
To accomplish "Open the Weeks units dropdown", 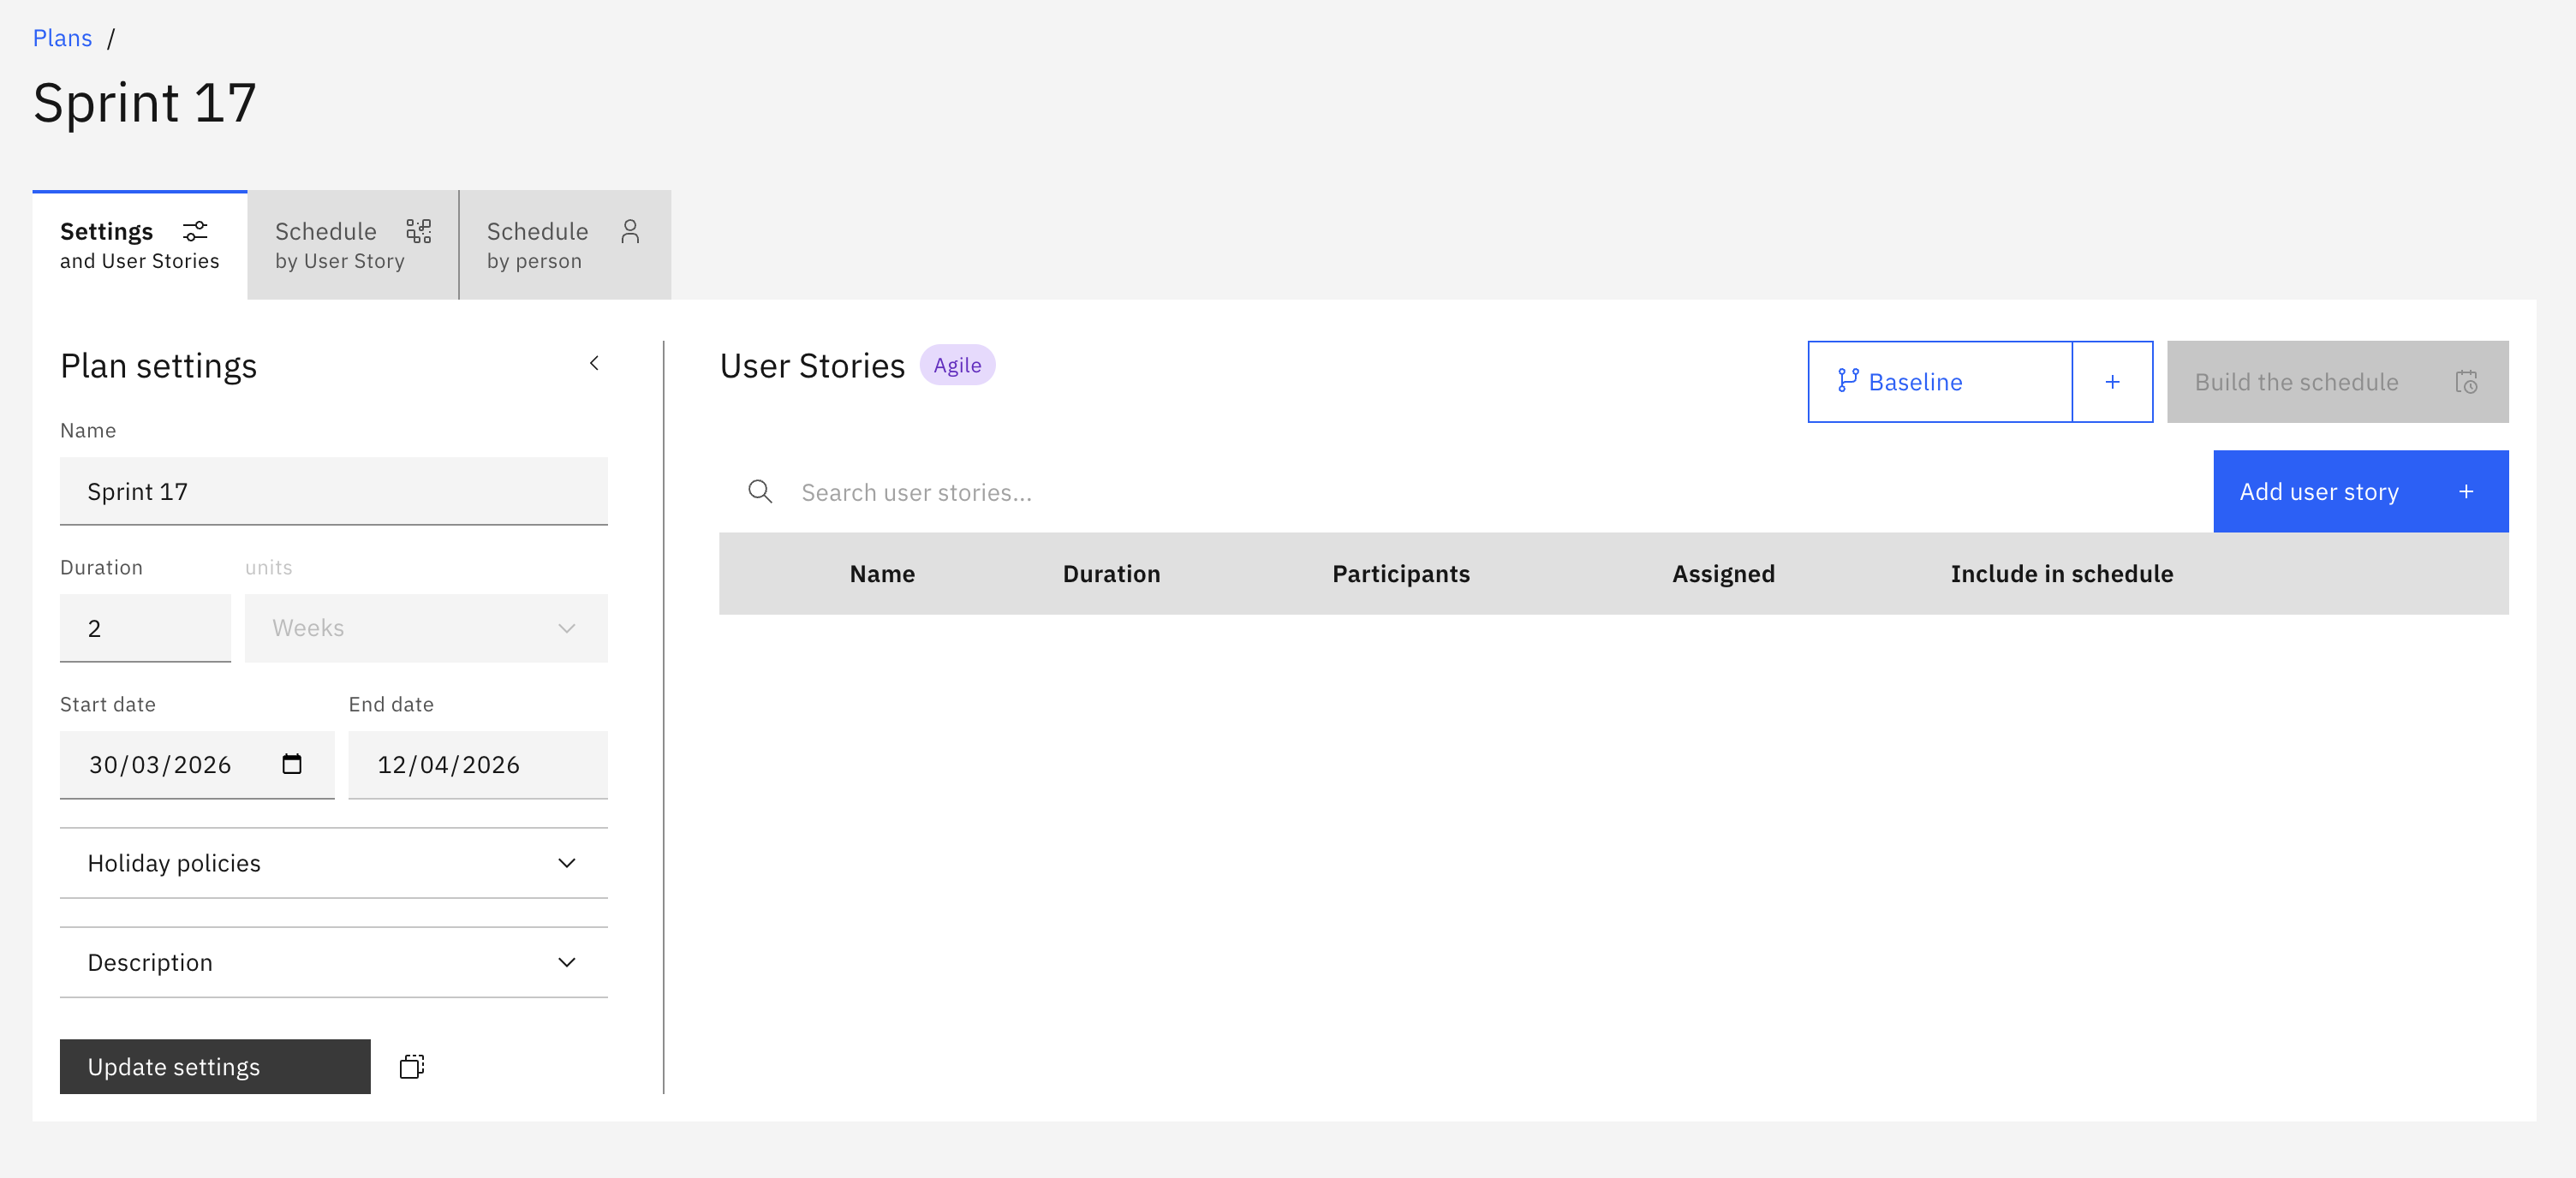I will tap(426, 628).
